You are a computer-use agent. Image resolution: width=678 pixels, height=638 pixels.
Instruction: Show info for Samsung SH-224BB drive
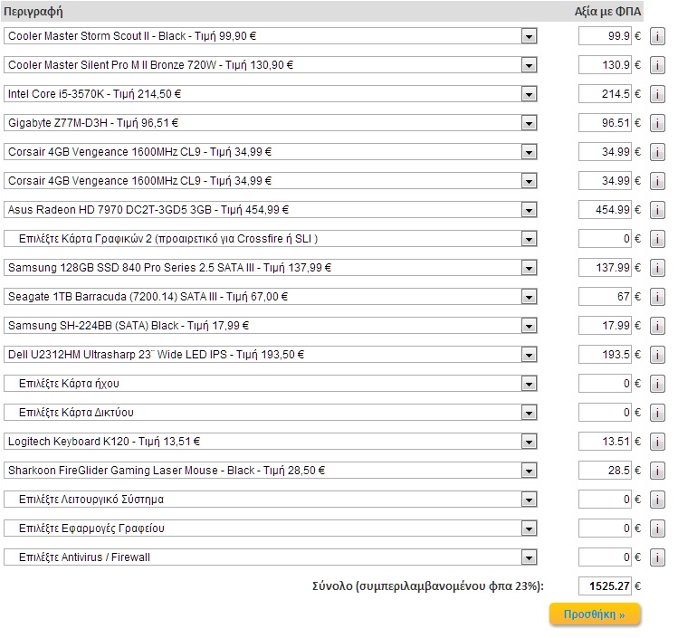coord(657,326)
